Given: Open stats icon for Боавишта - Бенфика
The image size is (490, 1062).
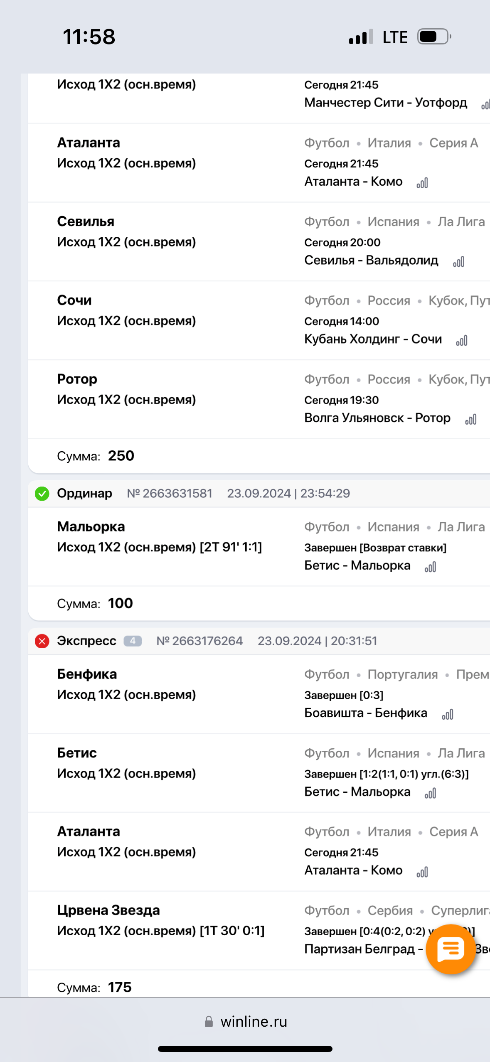Looking at the screenshot, I should click(x=448, y=715).
